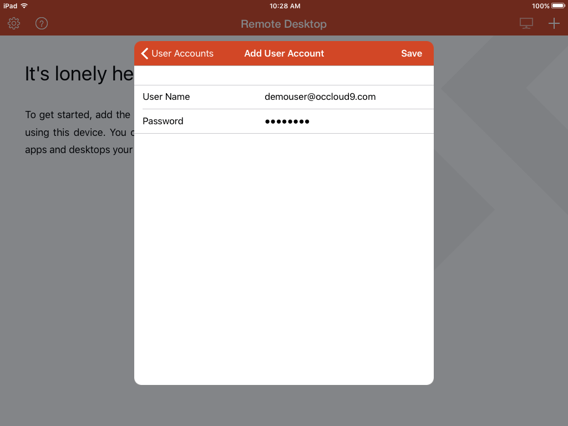Open the help question mark icon
Screen dimensions: 568x426
click(x=42, y=23)
